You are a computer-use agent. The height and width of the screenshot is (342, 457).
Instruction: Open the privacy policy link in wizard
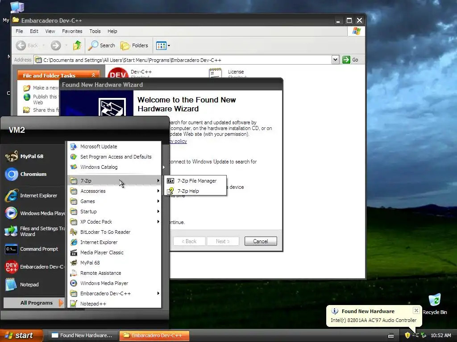pyautogui.click(x=179, y=141)
